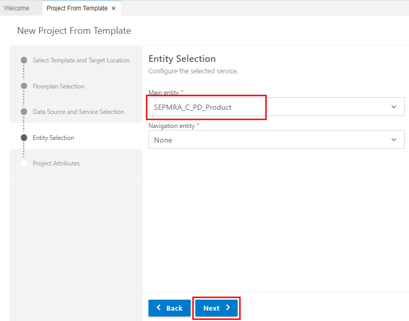Expand the Main entity dropdown arrow

pyautogui.click(x=393, y=107)
